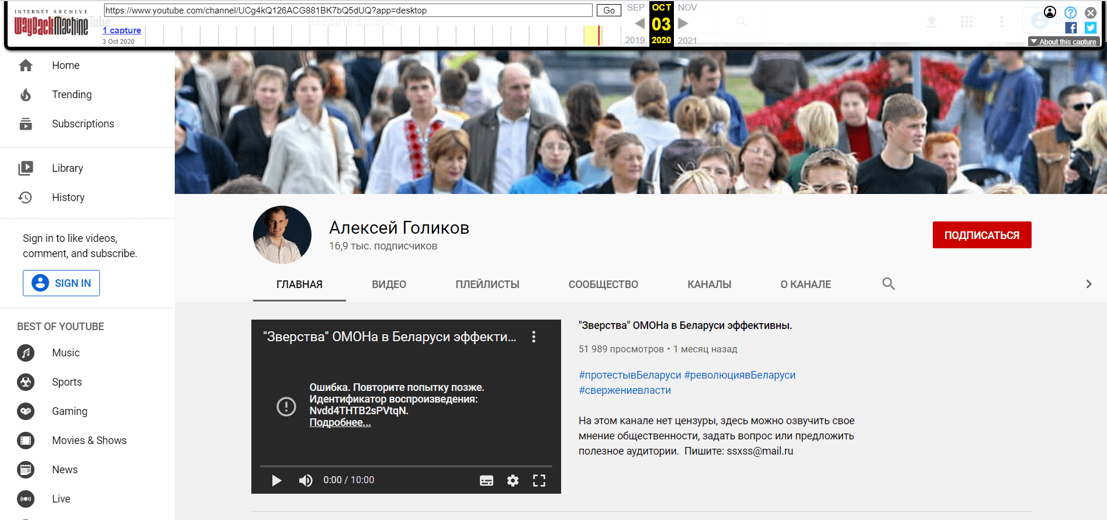This screenshot has height=520, width=1107.
Task: Expand the About this capture dropdown
Action: 1064,41
